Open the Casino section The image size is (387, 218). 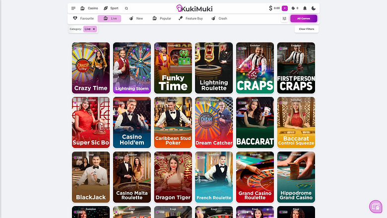click(89, 8)
